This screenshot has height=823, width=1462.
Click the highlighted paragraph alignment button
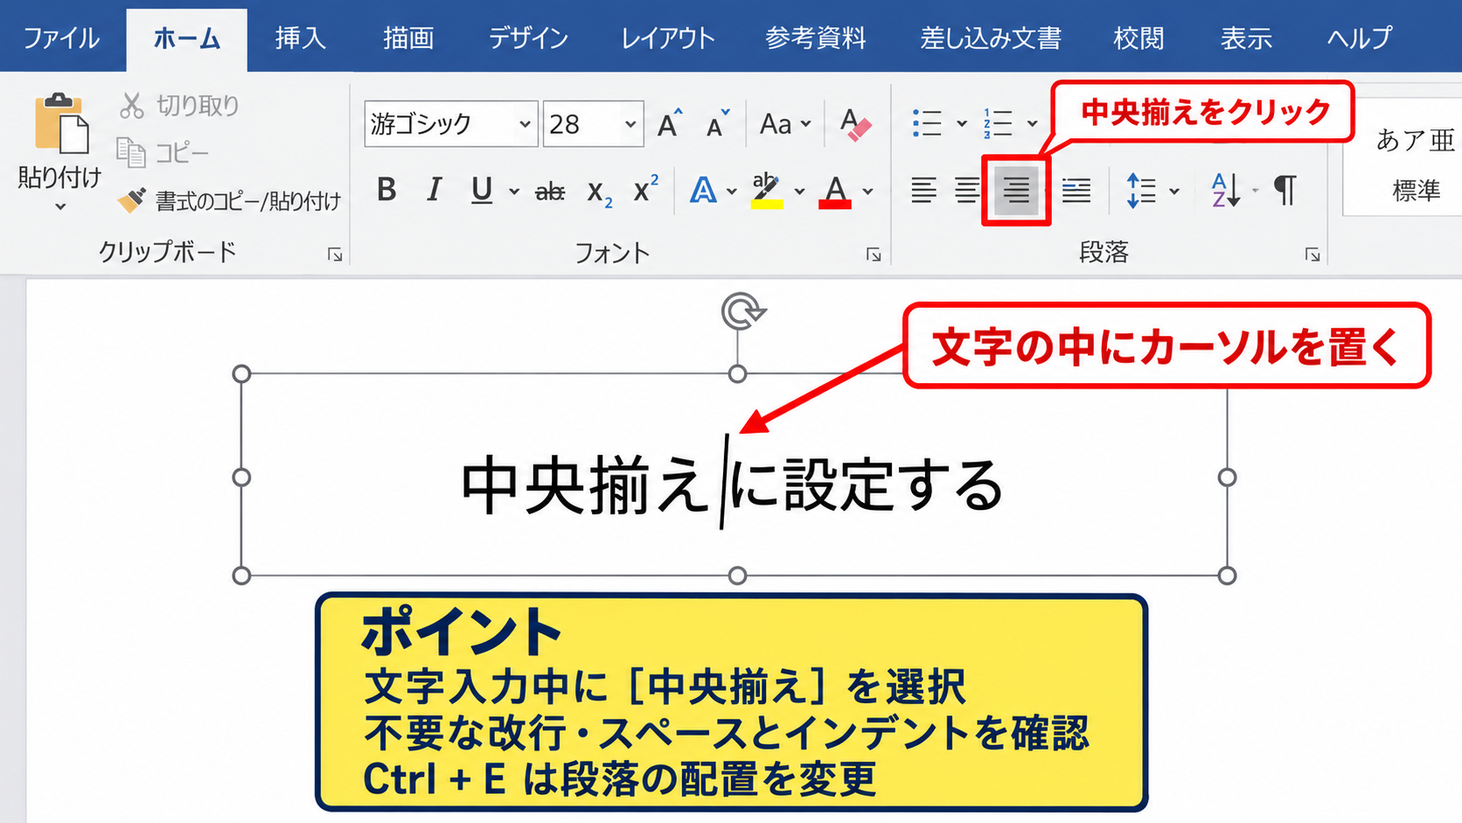1016,190
